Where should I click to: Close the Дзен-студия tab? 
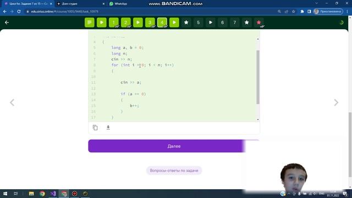click(x=103, y=4)
